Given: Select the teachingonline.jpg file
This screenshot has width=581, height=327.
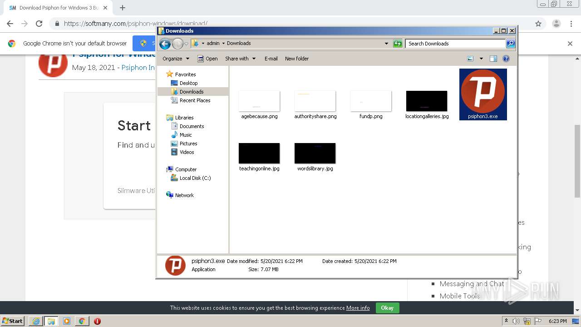Looking at the screenshot, I should tap(259, 157).
